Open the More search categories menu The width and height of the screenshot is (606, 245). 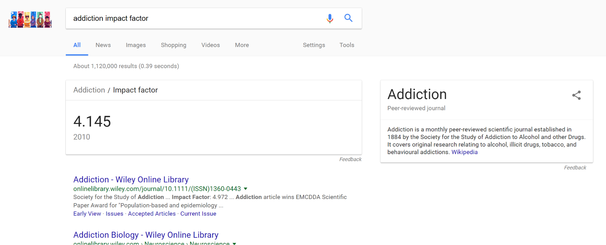242,45
